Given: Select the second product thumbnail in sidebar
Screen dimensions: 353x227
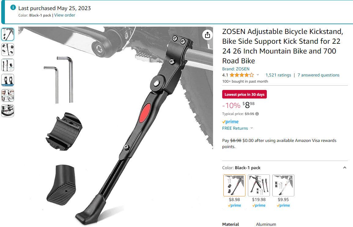Looking at the screenshot, I should click(8, 50).
